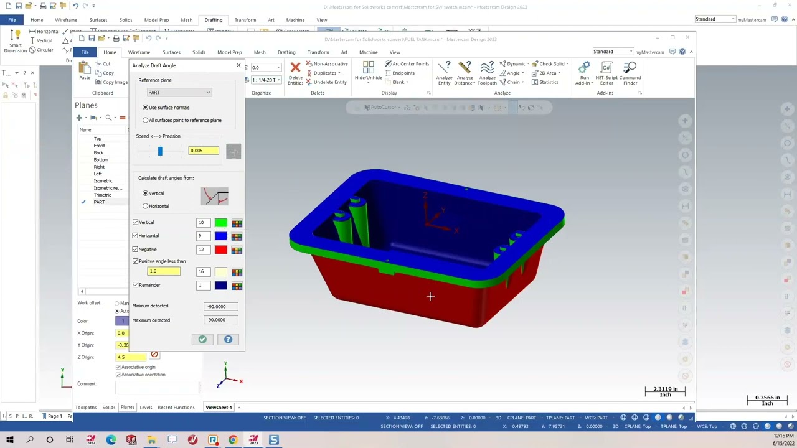Click the Delete Entities icon

(x=295, y=67)
